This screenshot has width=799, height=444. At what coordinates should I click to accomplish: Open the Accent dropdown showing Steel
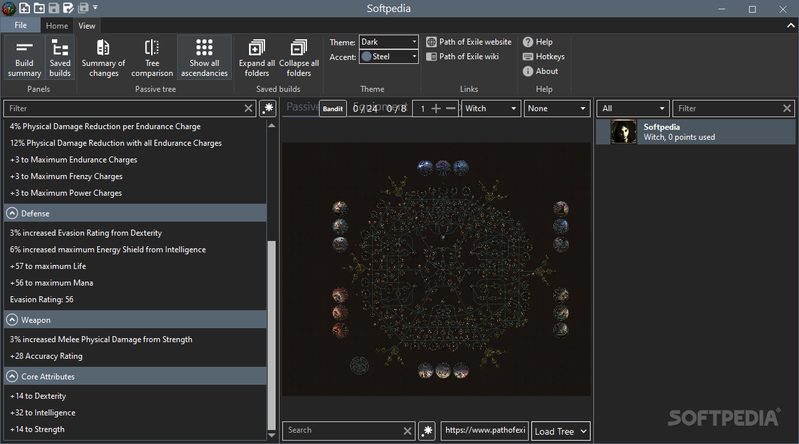click(389, 57)
